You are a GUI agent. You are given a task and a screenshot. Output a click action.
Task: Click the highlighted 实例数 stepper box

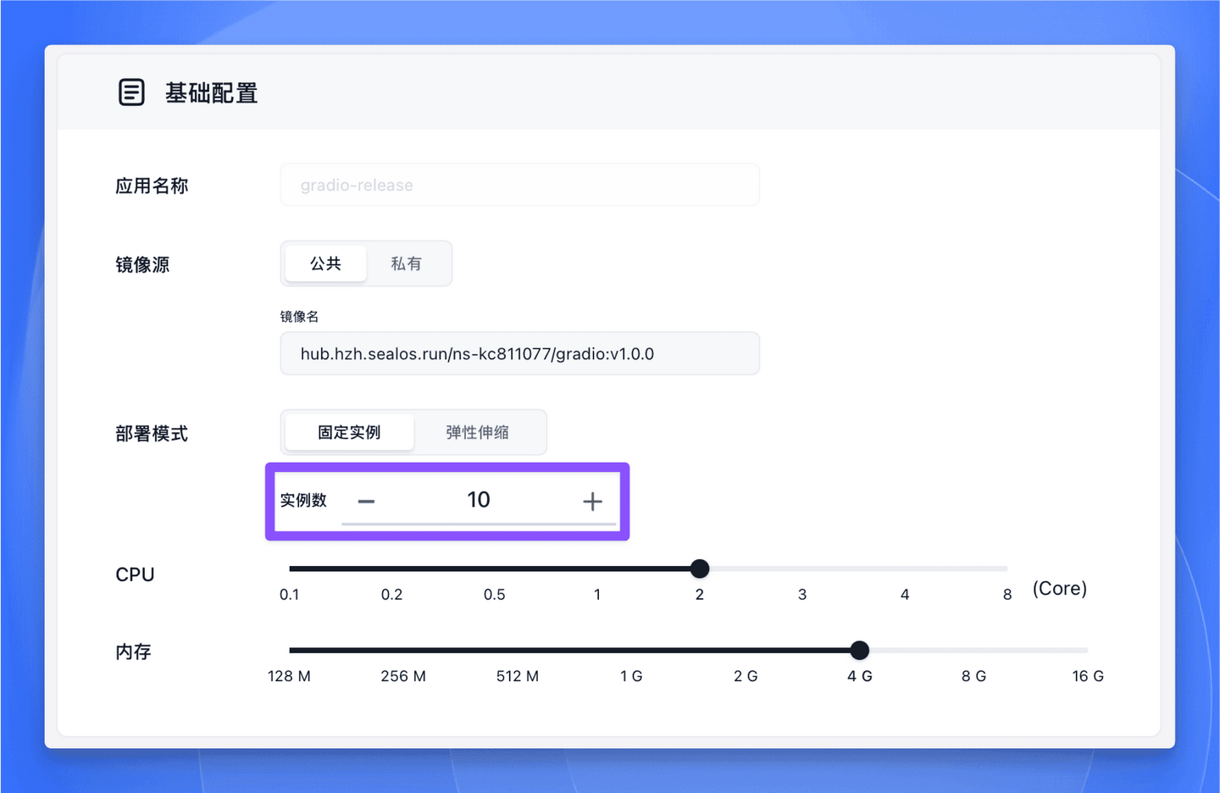447,502
